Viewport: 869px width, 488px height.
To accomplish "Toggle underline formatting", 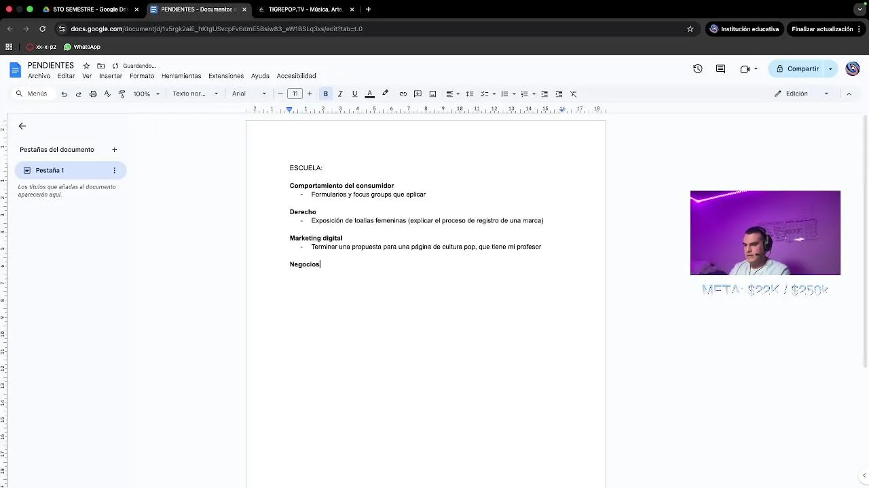I will (354, 94).
